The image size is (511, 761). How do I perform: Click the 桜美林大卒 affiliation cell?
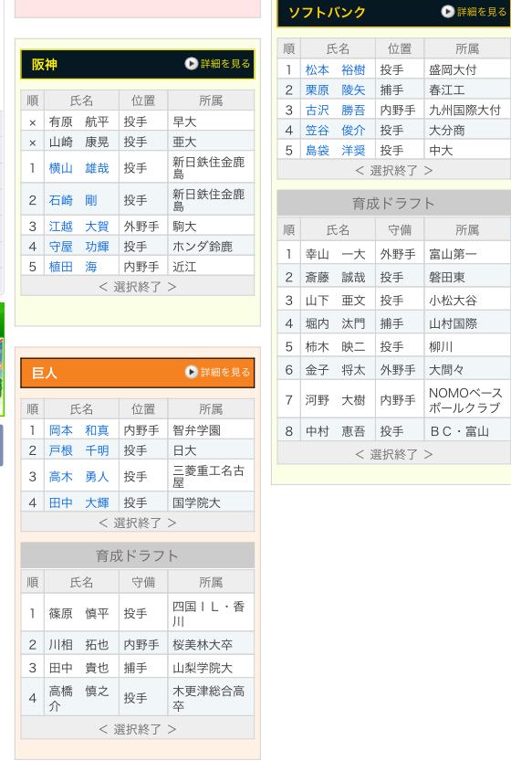tap(211, 645)
